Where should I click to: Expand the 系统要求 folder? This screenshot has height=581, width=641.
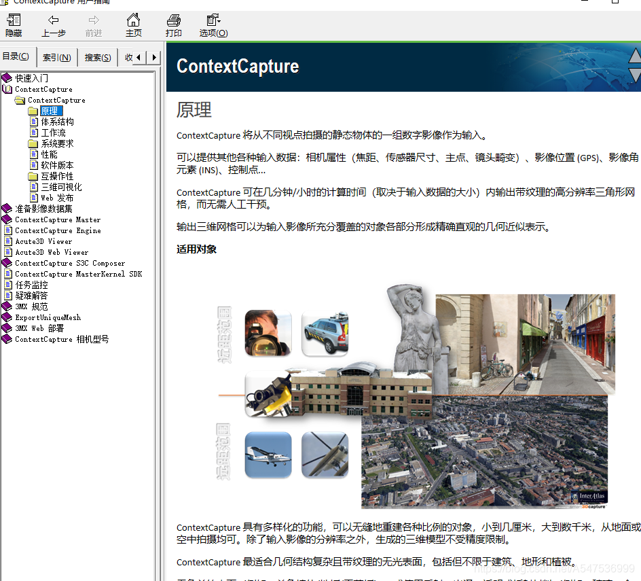click(33, 143)
